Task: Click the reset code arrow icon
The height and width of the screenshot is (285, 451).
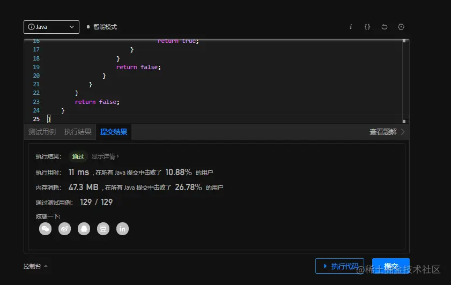Action: tap(385, 27)
